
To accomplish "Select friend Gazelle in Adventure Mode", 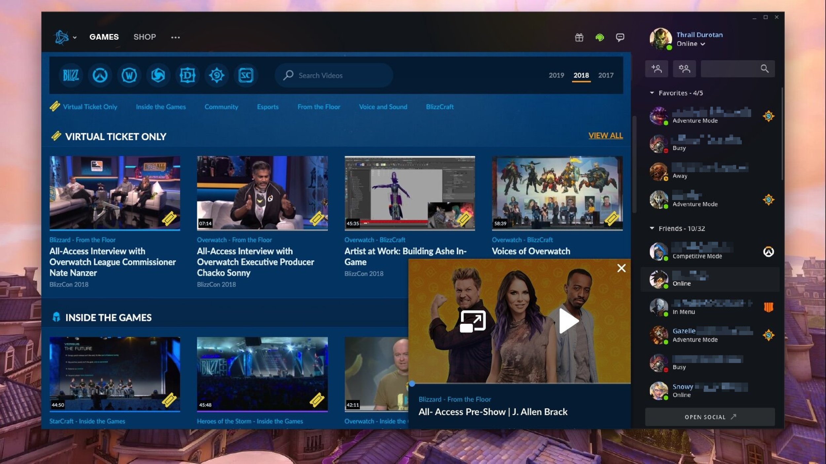I will click(710, 335).
